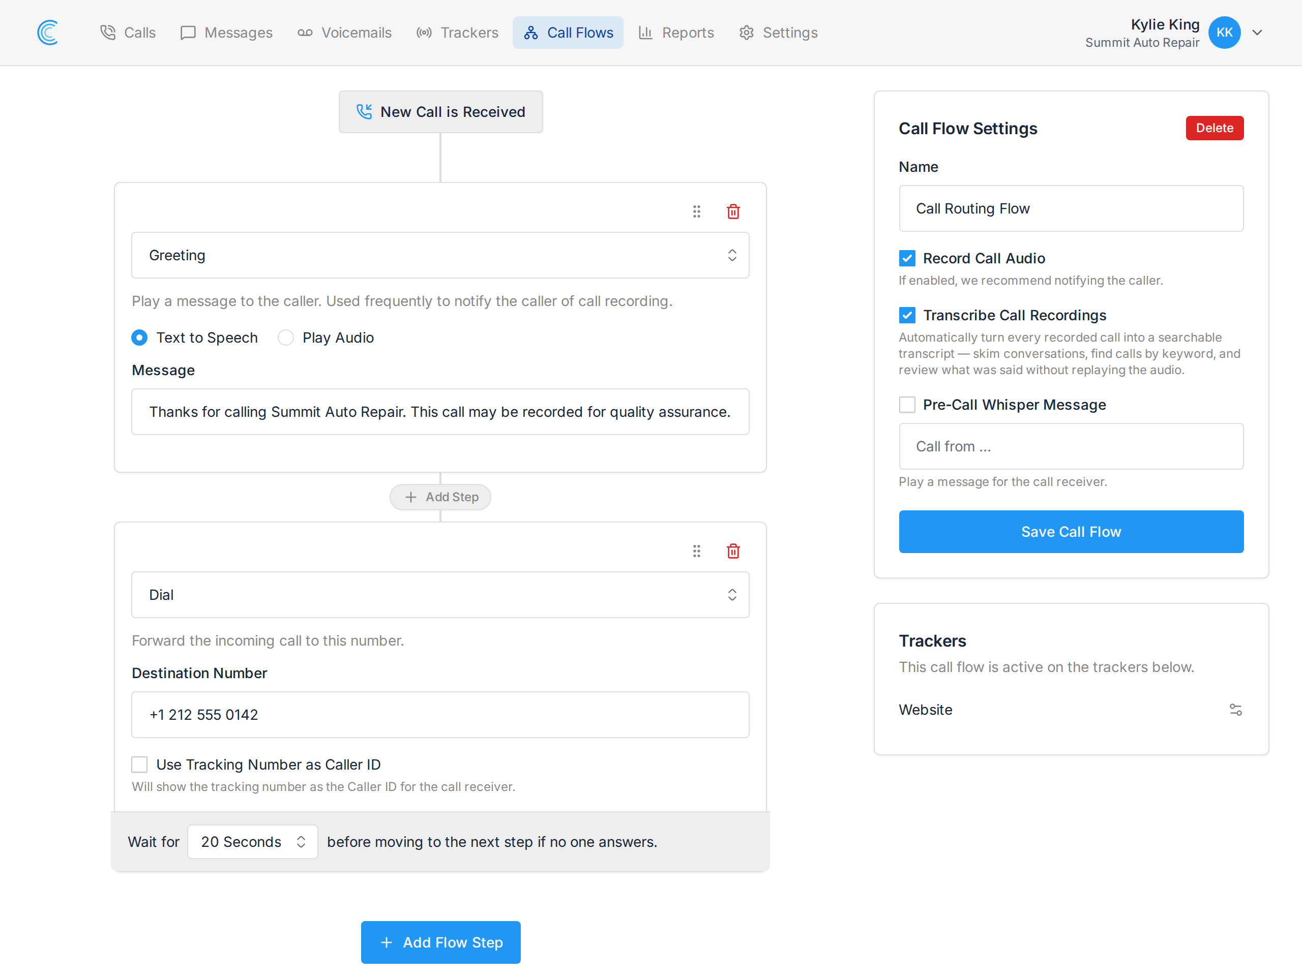The image size is (1302, 976).
Task: Click the Add Step button between steps
Action: pos(440,497)
